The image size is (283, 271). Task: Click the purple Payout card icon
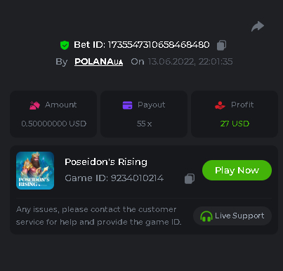(127, 105)
